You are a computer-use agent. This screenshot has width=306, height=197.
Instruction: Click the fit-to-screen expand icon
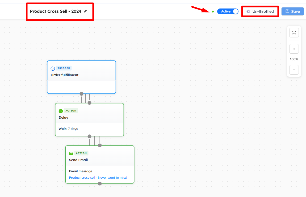pyautogui.click(x=294, y=33)
